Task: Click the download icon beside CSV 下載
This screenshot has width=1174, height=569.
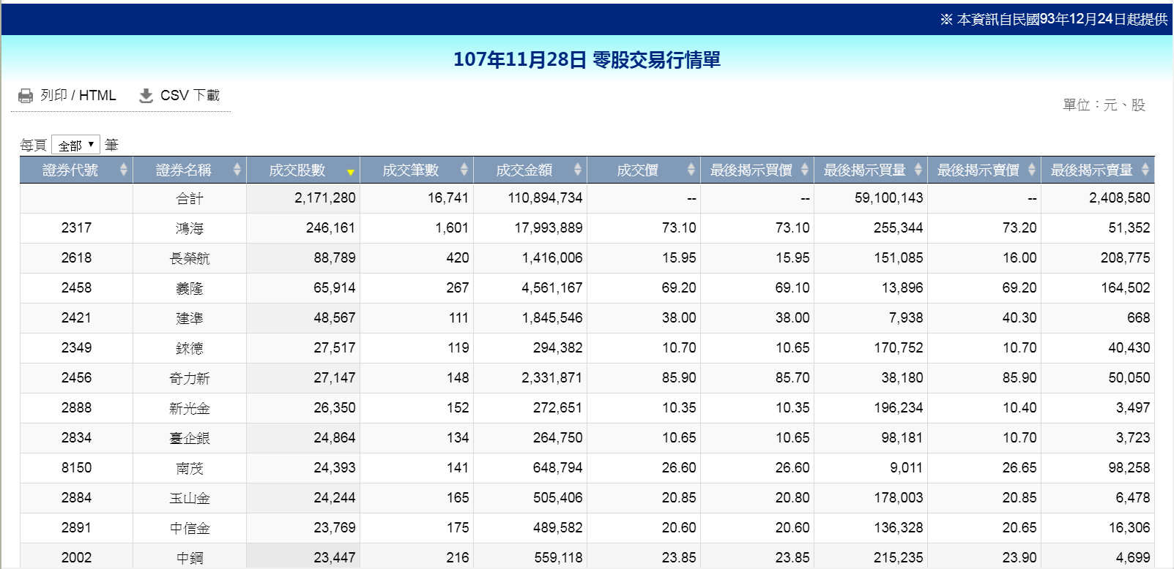Action: [146, 96]
